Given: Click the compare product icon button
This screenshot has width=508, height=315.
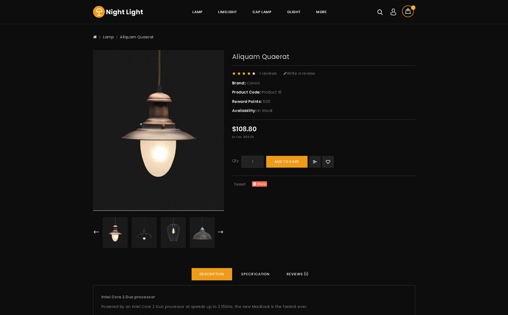Looking at the screenshot, I should [x=315, y=162].
